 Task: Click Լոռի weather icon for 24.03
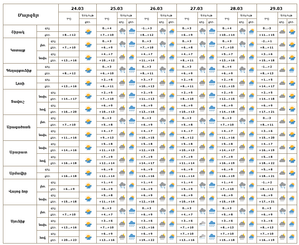[88, 83]
